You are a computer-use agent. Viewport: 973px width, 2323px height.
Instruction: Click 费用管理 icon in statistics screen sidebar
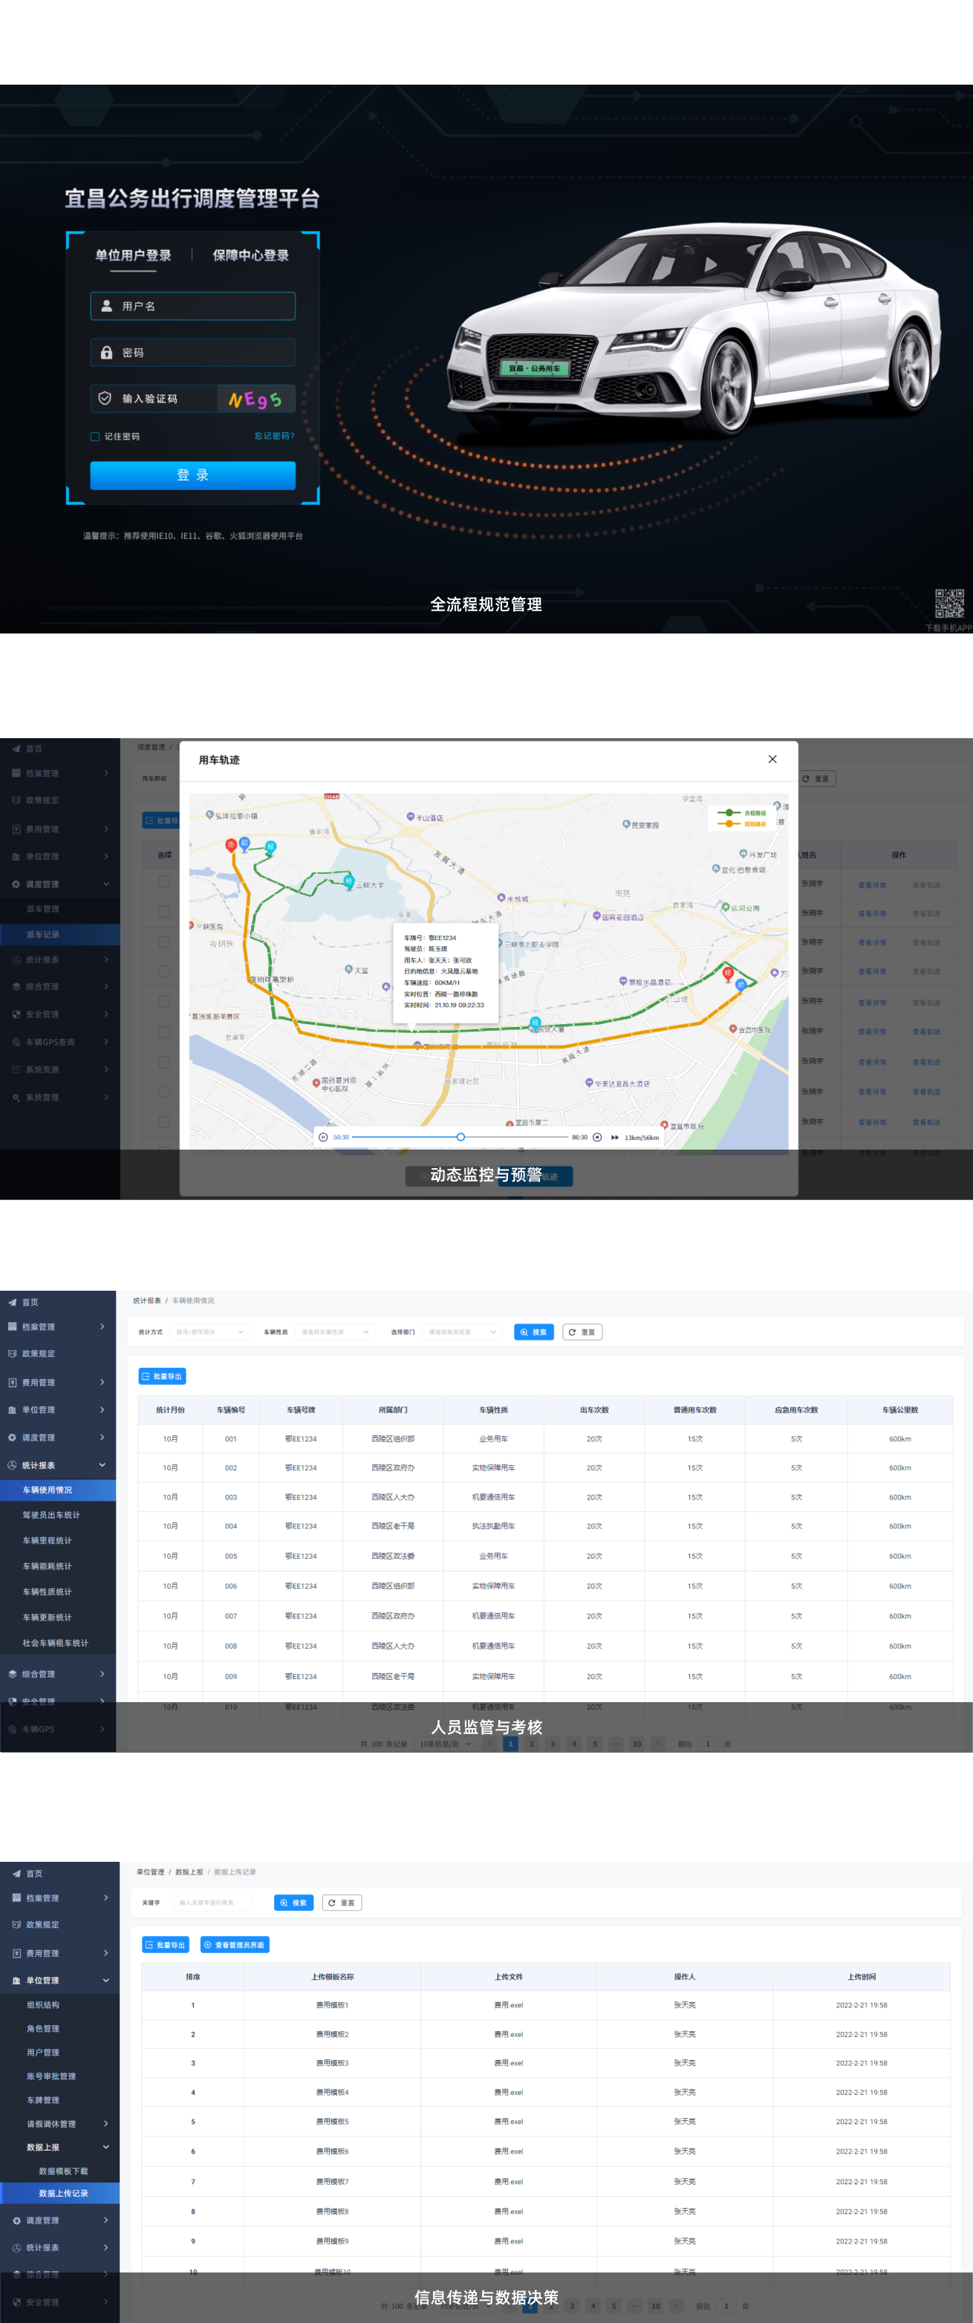12,1383
